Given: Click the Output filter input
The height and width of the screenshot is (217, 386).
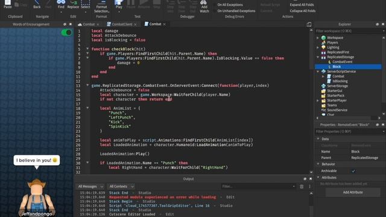Looking at the screenshot, I should coord(258,186).
